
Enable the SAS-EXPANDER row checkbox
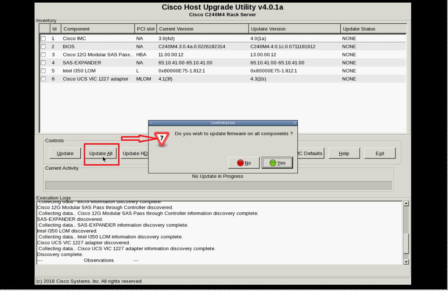[43, 63]
